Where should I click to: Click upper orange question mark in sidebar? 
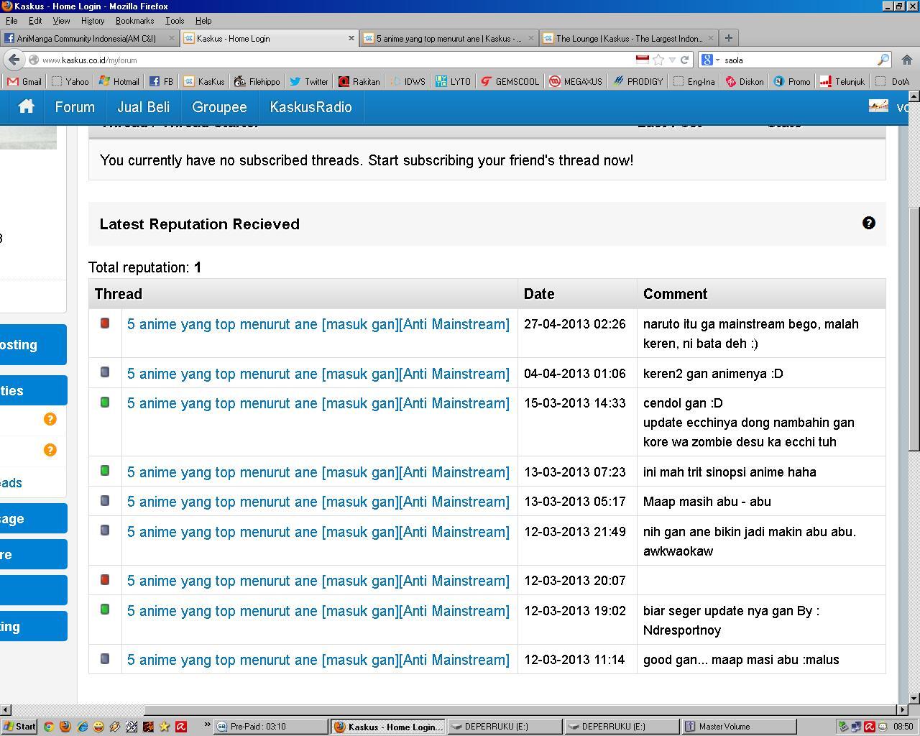pyautogui.click(x=50, y=419)
